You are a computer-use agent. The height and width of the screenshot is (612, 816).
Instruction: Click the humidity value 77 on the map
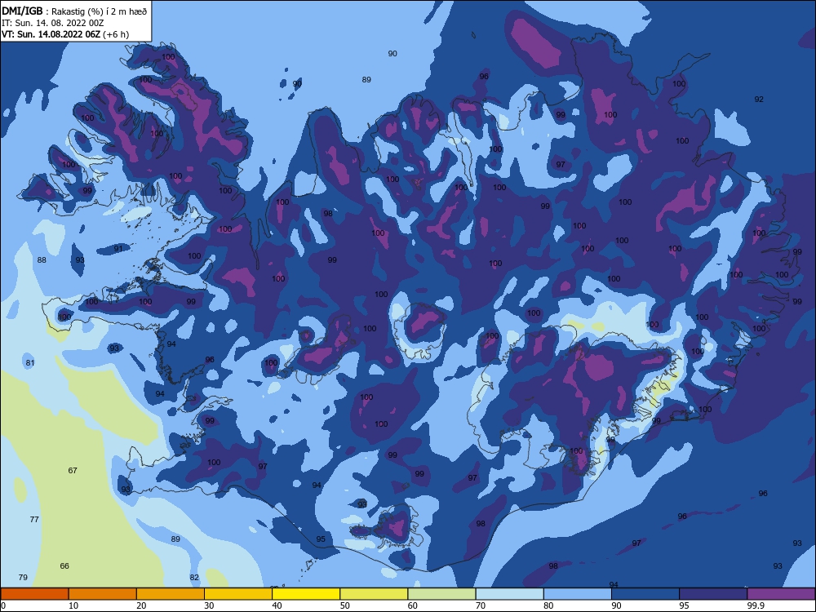34,519
